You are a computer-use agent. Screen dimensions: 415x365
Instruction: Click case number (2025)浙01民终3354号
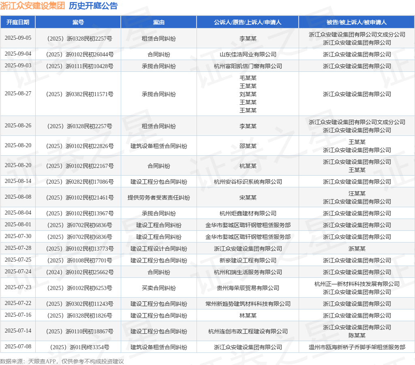(80, 347)
